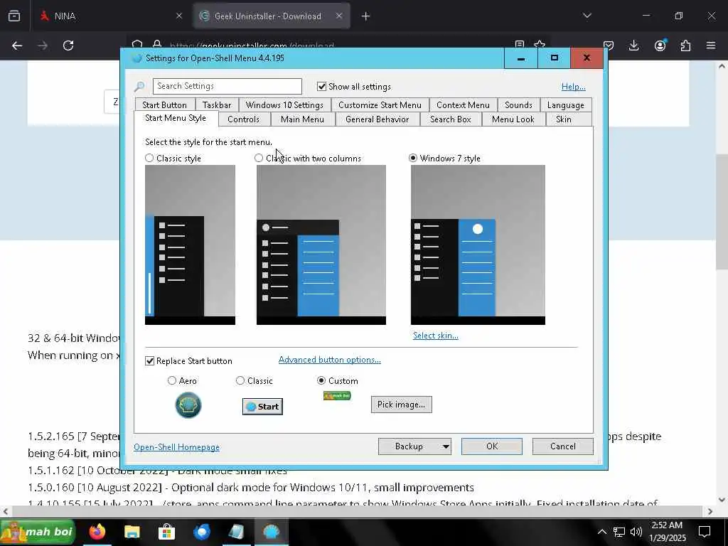
Task: Open the notepad-like taskbar app
Action: click(x=236, y=532)
